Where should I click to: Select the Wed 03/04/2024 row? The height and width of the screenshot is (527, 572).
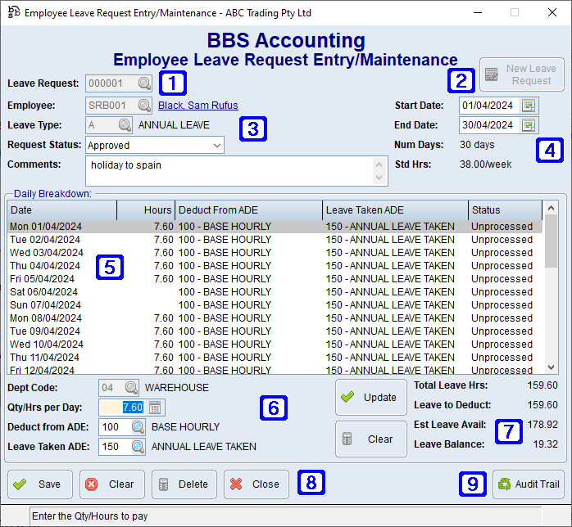point(45,253)
